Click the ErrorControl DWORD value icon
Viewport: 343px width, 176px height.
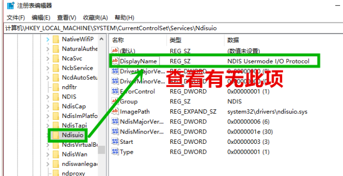tap(115, 91)
